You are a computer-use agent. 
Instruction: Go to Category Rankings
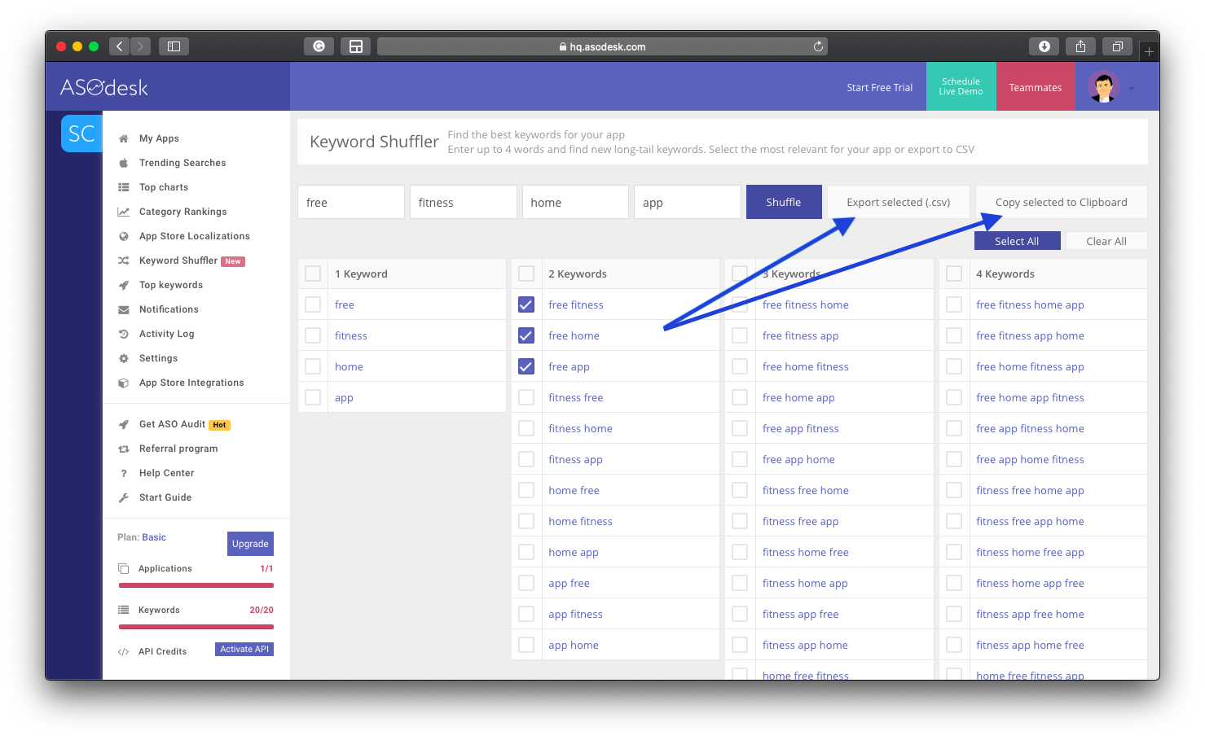[183, 212]
